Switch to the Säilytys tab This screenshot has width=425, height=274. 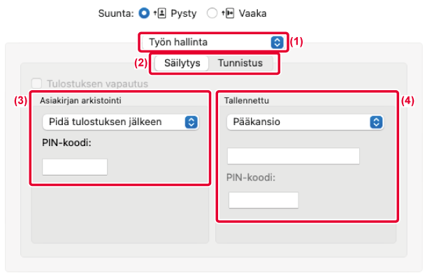click(x=182, y=63)
